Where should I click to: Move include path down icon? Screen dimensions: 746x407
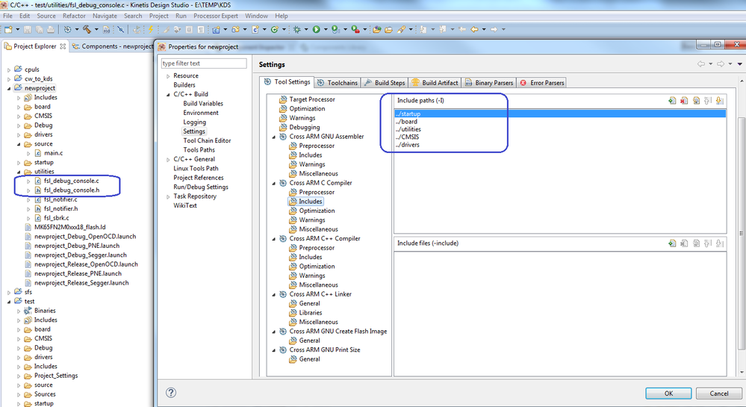pyautogui.click(x=720, y=100)
